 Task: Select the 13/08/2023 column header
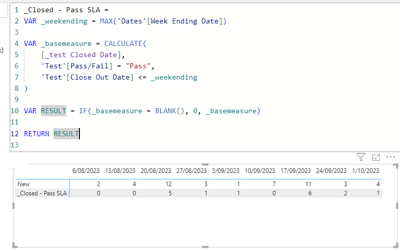120,171
